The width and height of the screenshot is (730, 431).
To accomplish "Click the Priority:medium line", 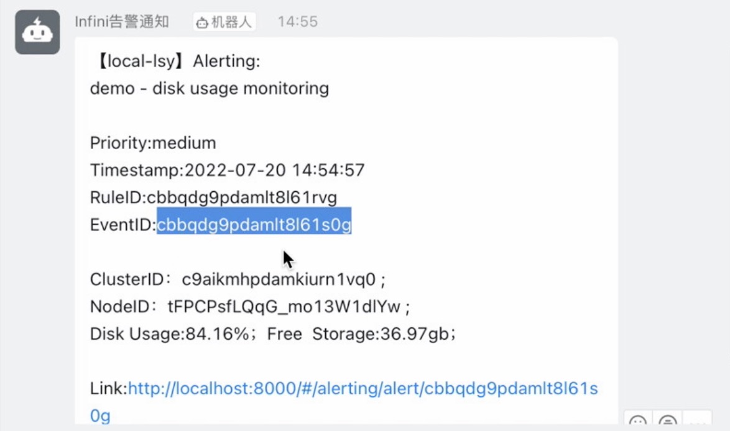I will point(153,143).
